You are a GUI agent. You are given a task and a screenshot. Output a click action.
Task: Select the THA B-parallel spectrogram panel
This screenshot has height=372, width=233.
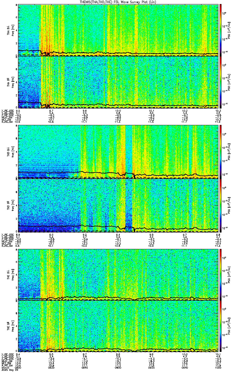coord(118,82)
